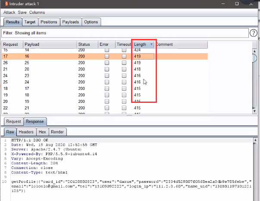Viewport: 260px width, 201px height.
Task: Toggle Error checkbox for request 21
Action: click(x=107, y=69)
